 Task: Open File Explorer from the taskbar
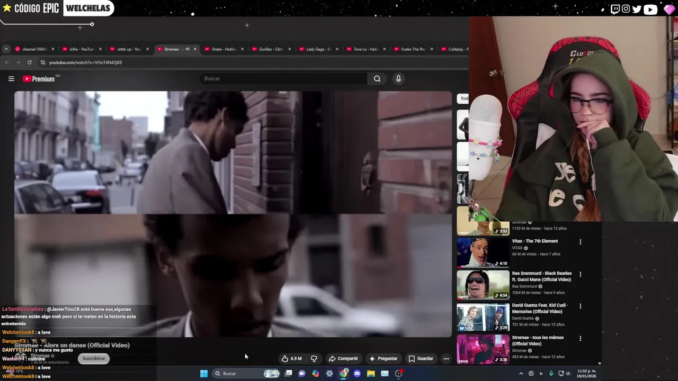[x=371, y=374]
